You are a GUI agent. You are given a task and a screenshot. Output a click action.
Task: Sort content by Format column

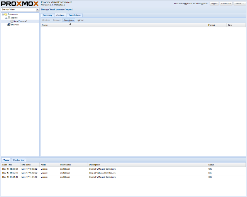217,25
